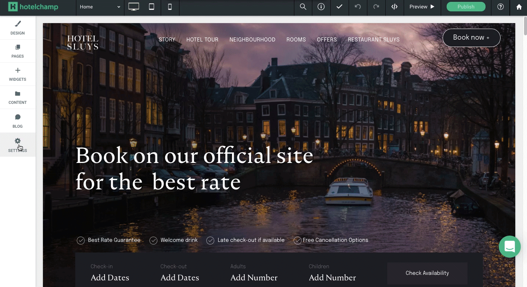Open the Design panel
Image resolution: width=527 pixels, height=287 pixels.
[18, 28]
